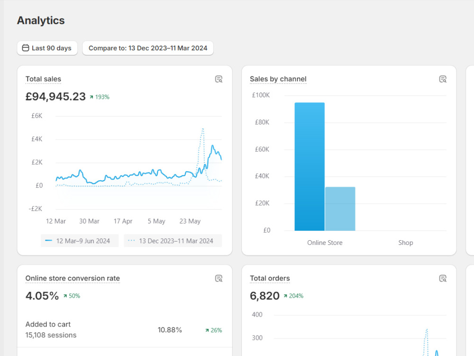
Task: Open report icon on Total orders card
Action: 443,279
